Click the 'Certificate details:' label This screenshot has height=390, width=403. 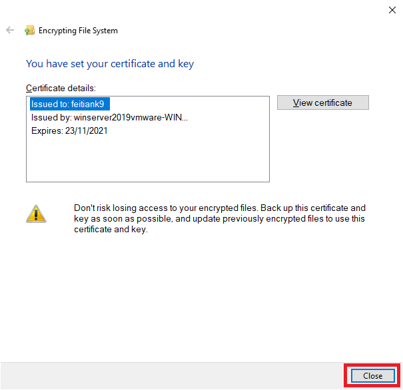61,88
